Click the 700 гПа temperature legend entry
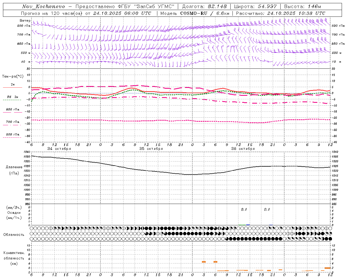This screenshot has height=277, width=346. coord(13,122)
